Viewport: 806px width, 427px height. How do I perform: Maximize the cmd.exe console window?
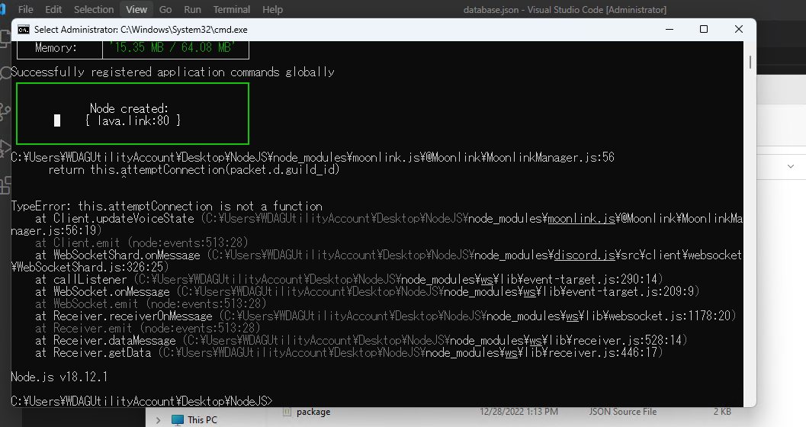pyautogui.click(x=704, y=29)
